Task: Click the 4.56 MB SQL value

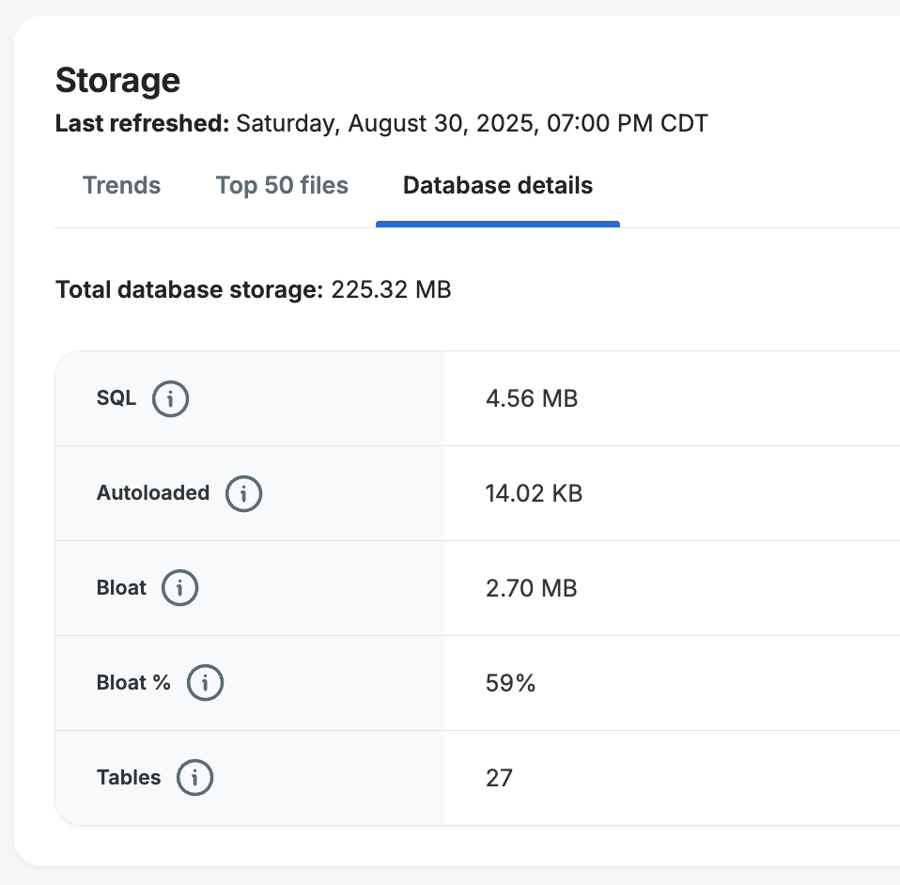Action: (531, 399)
